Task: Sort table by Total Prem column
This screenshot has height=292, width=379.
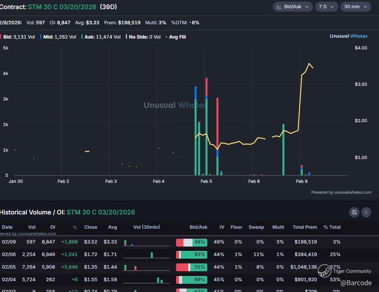Action: point(304,227)
